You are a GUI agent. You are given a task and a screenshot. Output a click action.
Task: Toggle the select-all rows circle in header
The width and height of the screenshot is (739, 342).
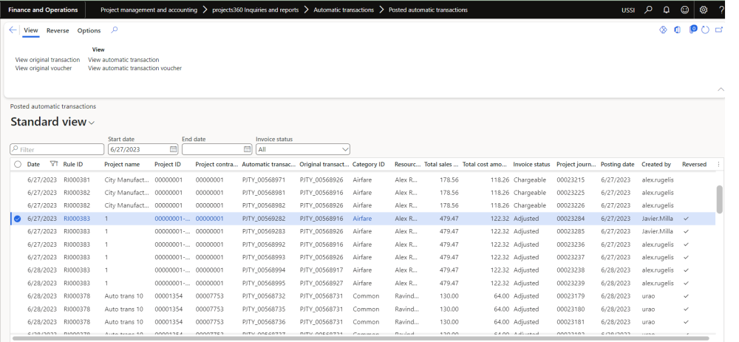(17, 164)
